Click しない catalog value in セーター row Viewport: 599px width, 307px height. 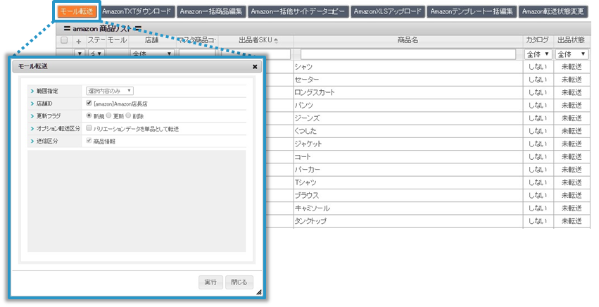point(538,80)
